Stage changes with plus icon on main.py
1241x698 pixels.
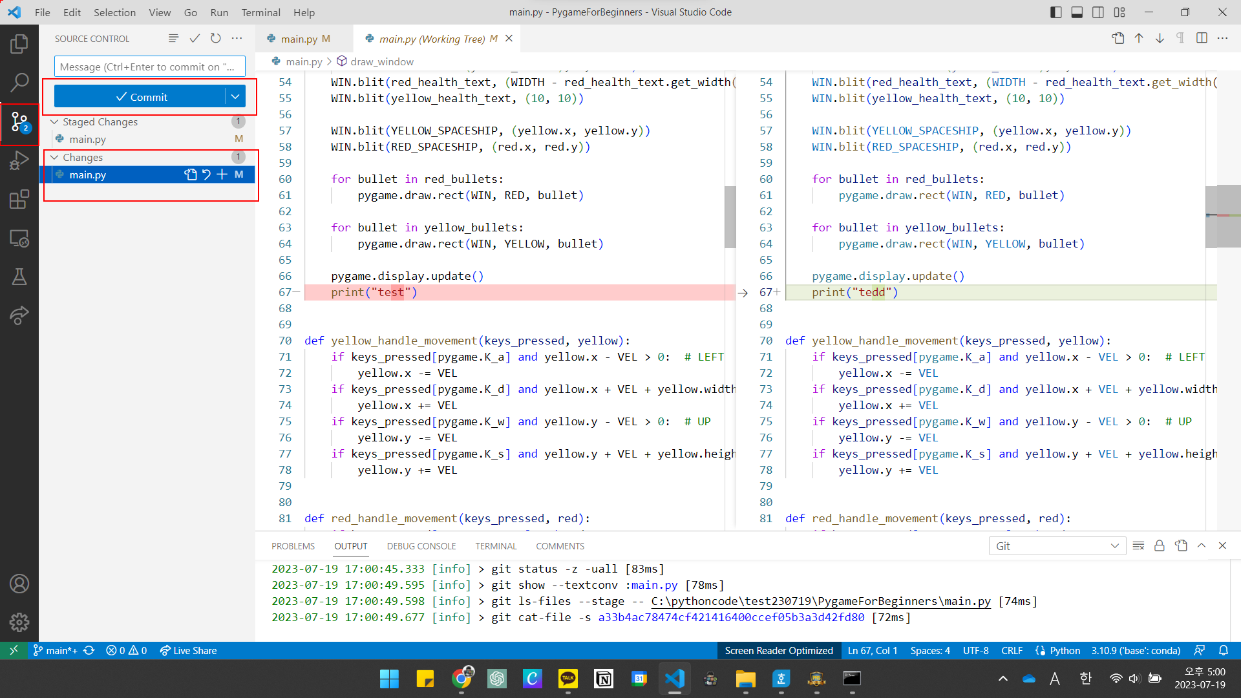pyautogui.click(x=222, y=174)
